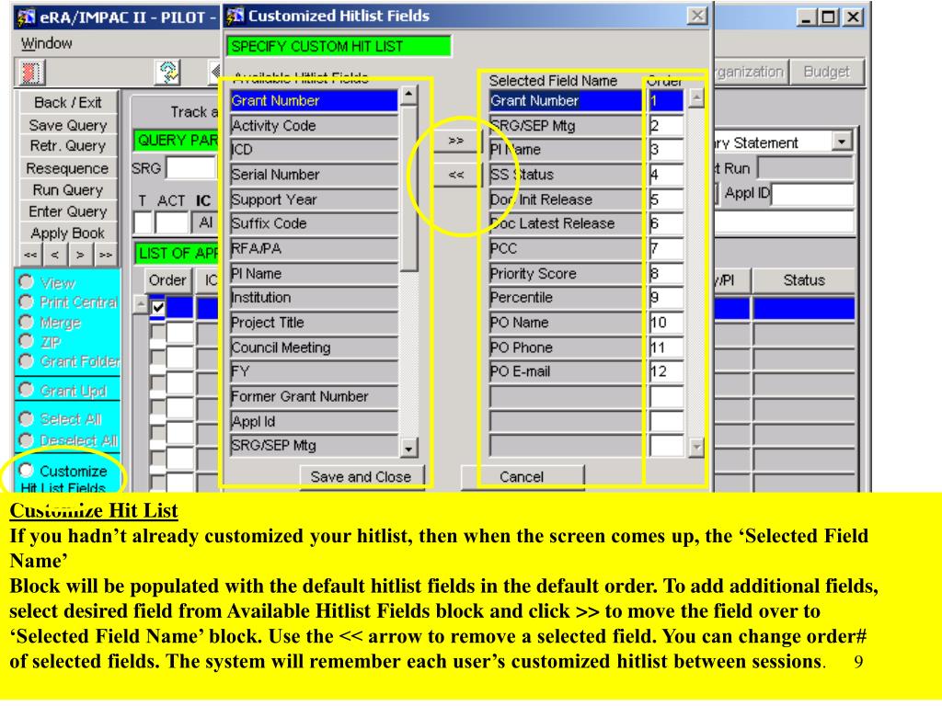942x706 pixels.
Task: Select Customize Hit List Fields option
Action: tap(27, 470)
